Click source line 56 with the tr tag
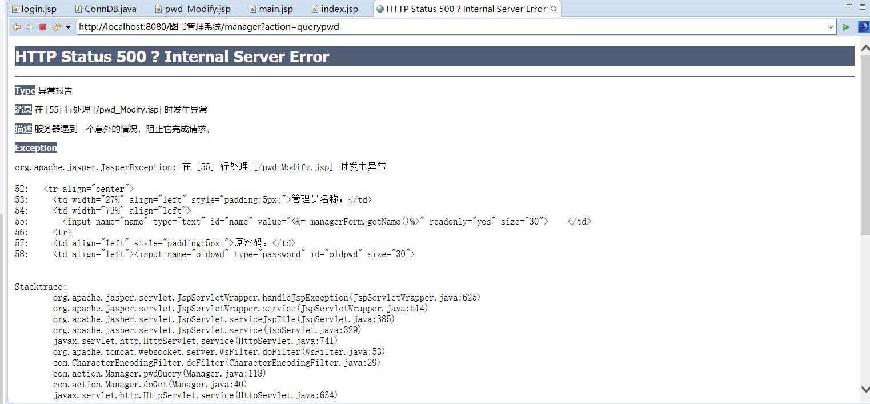Screen dimensions: 870x404 pyautogui.click(x=43, y=232)
